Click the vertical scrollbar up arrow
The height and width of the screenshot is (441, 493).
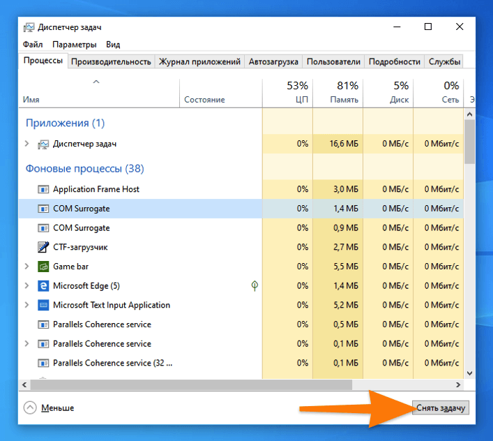click(469, 114)
